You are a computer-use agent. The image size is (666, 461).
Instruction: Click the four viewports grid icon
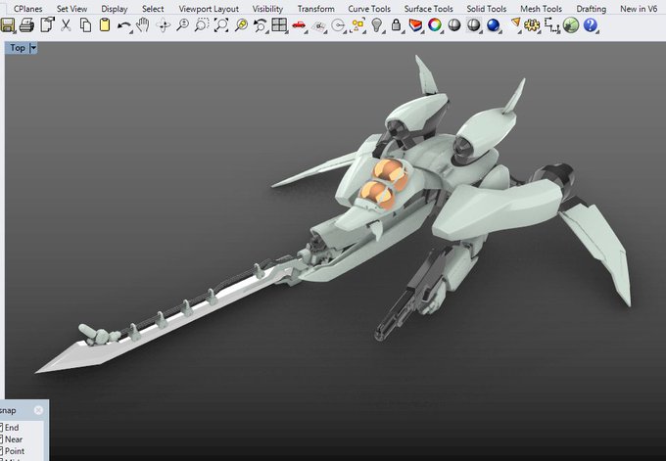(279, 25)
